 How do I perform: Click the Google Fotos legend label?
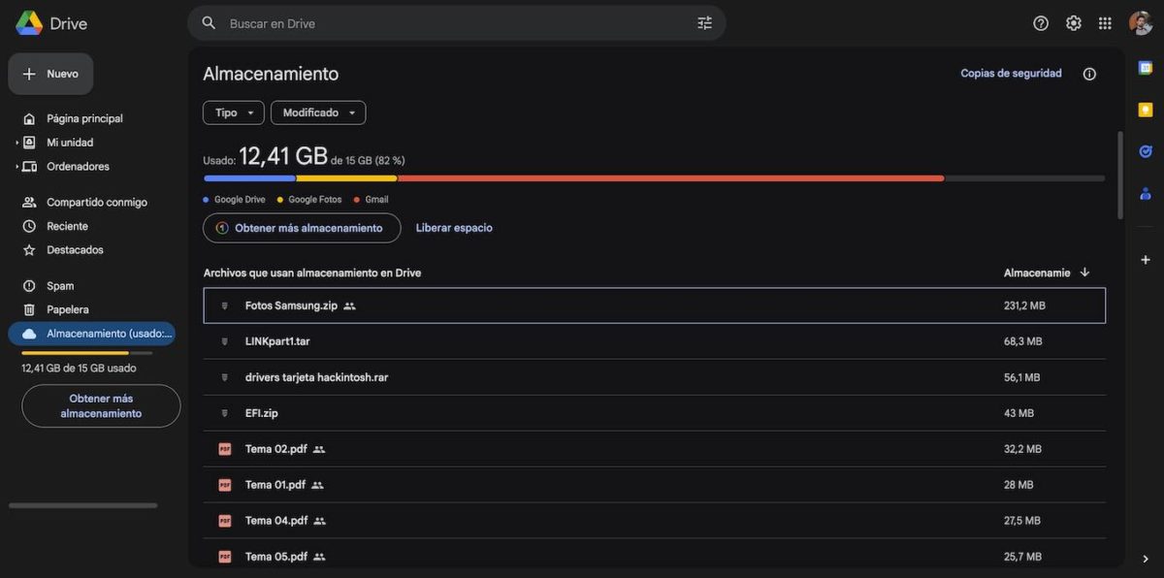pos(315,200)
